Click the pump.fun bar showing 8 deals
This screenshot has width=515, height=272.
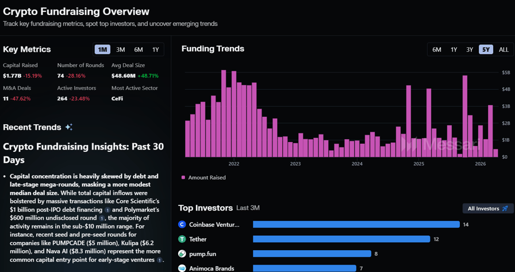pyautogui.click(x=312, y=254)
